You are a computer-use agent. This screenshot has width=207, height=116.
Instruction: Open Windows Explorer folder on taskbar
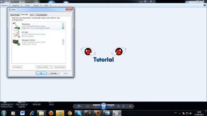(41, 113)
